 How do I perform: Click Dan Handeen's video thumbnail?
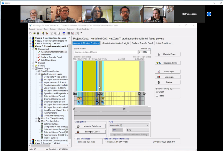point(128,14)
